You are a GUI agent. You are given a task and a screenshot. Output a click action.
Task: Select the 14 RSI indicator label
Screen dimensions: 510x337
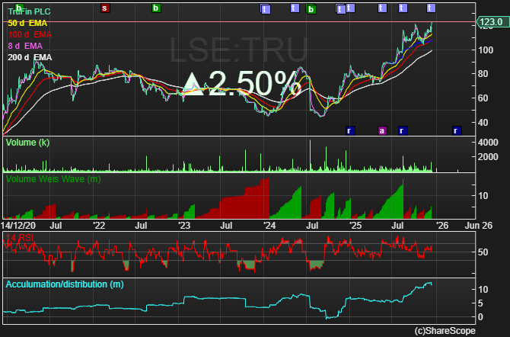point(20,238)
